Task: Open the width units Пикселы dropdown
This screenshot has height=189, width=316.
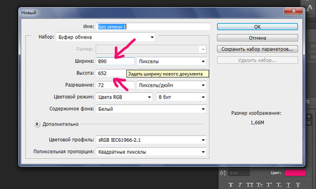Action: tap(172, 61)
